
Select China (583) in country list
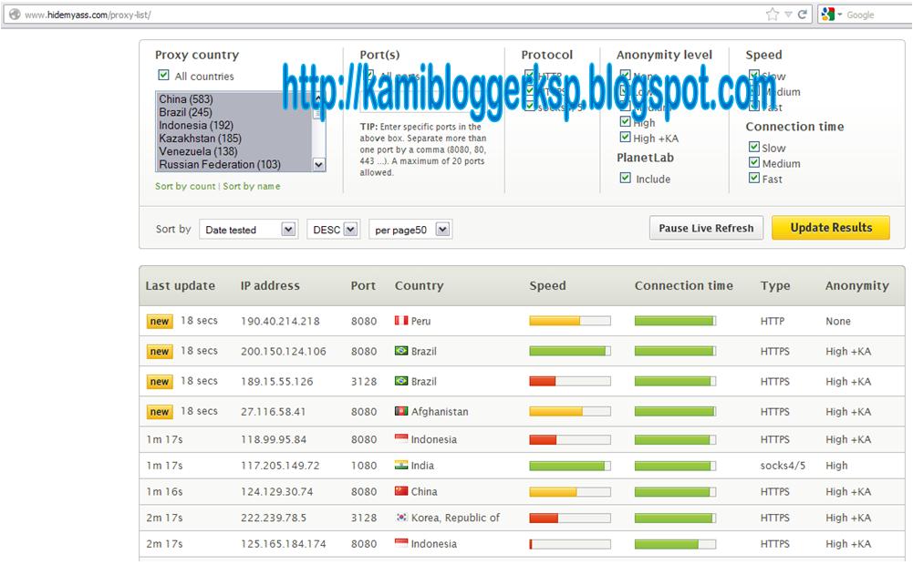233,99
